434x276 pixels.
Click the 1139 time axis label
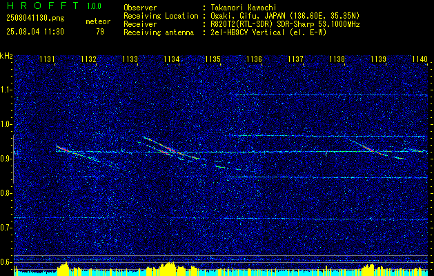[x=378, y=59]
